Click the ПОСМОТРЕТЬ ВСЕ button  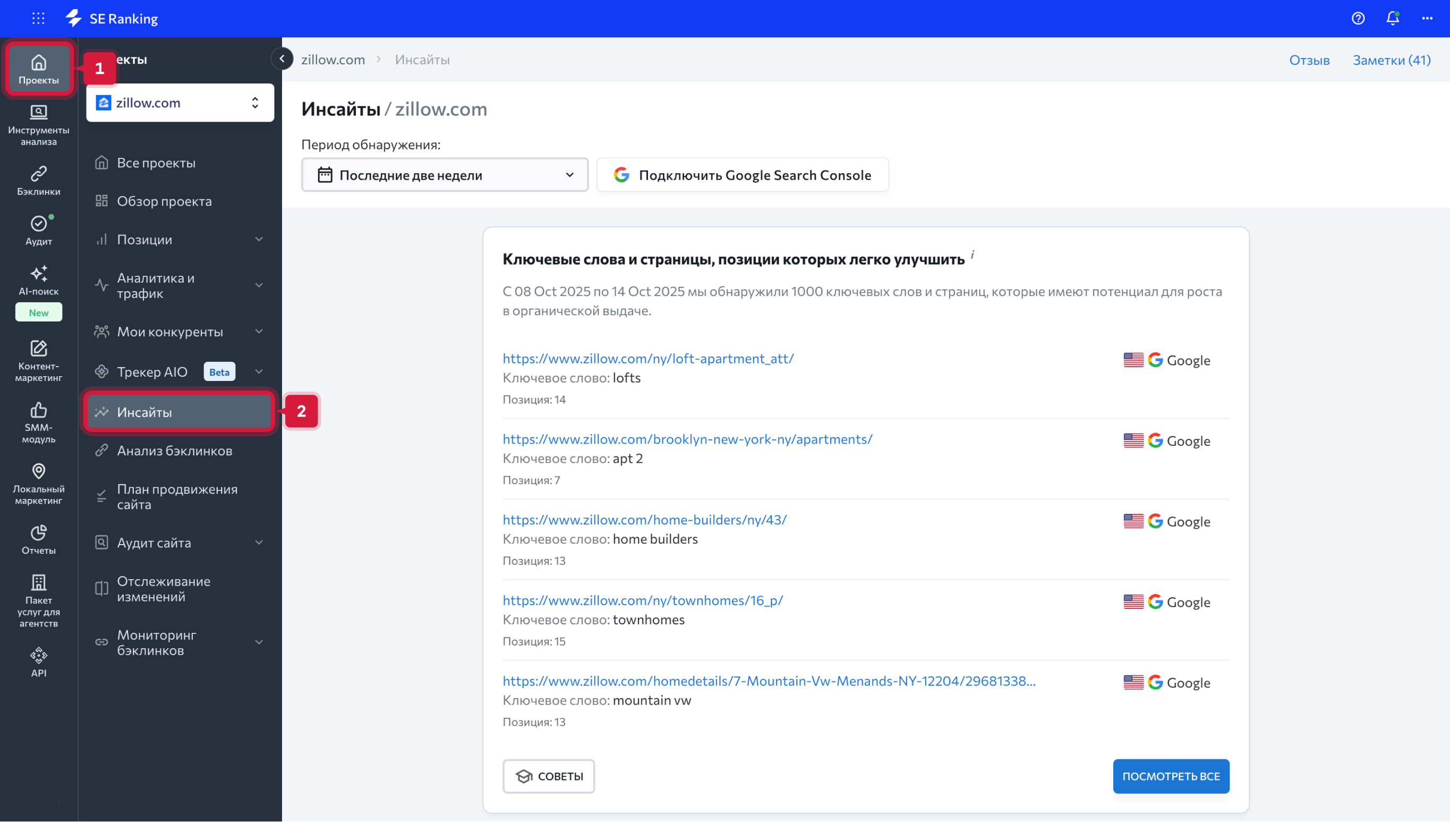coord(1171,776)
